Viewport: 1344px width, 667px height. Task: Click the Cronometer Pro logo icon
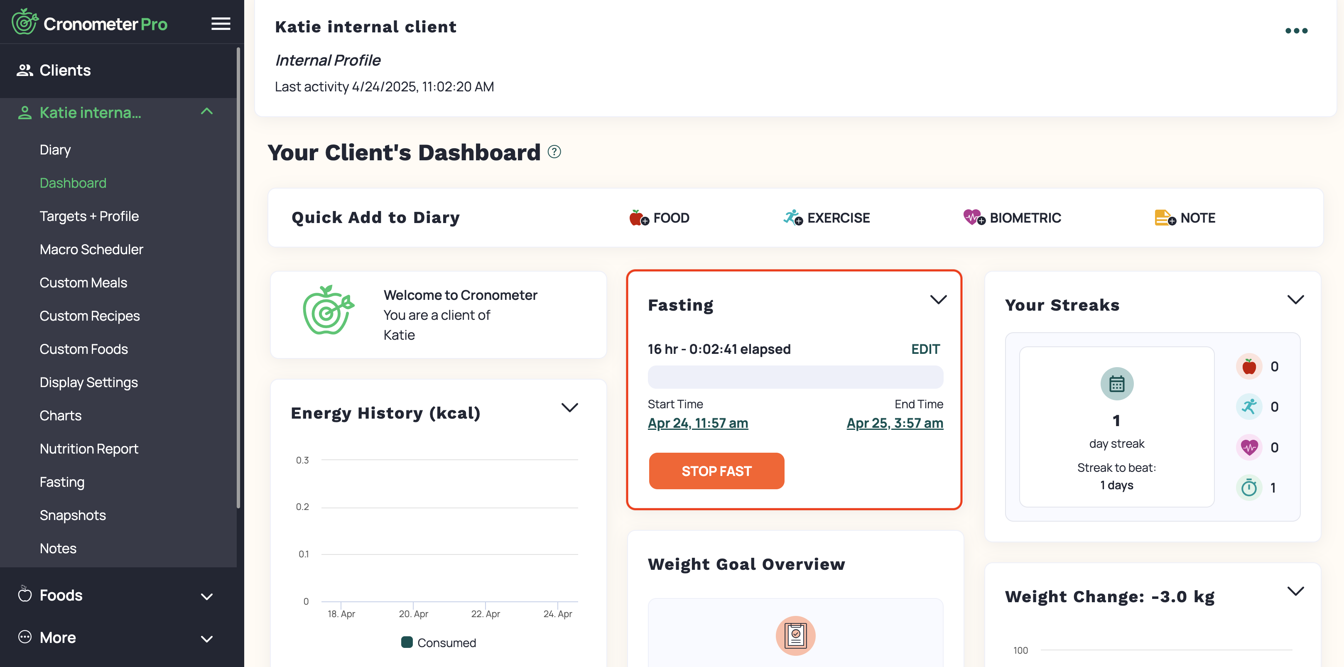pos(25,22)
